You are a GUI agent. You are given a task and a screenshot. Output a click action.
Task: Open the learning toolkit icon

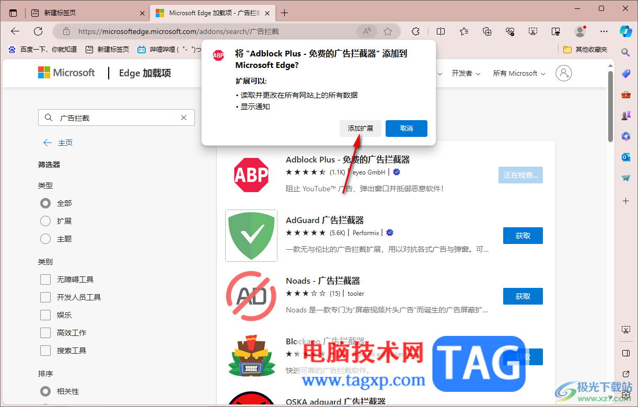coord(556,31)
